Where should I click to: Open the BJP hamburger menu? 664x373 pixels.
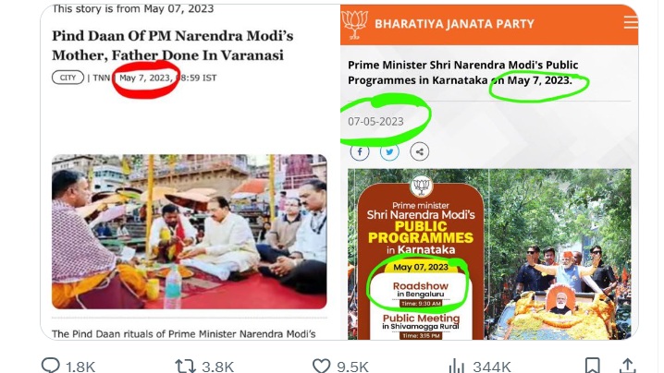[631, 22]
